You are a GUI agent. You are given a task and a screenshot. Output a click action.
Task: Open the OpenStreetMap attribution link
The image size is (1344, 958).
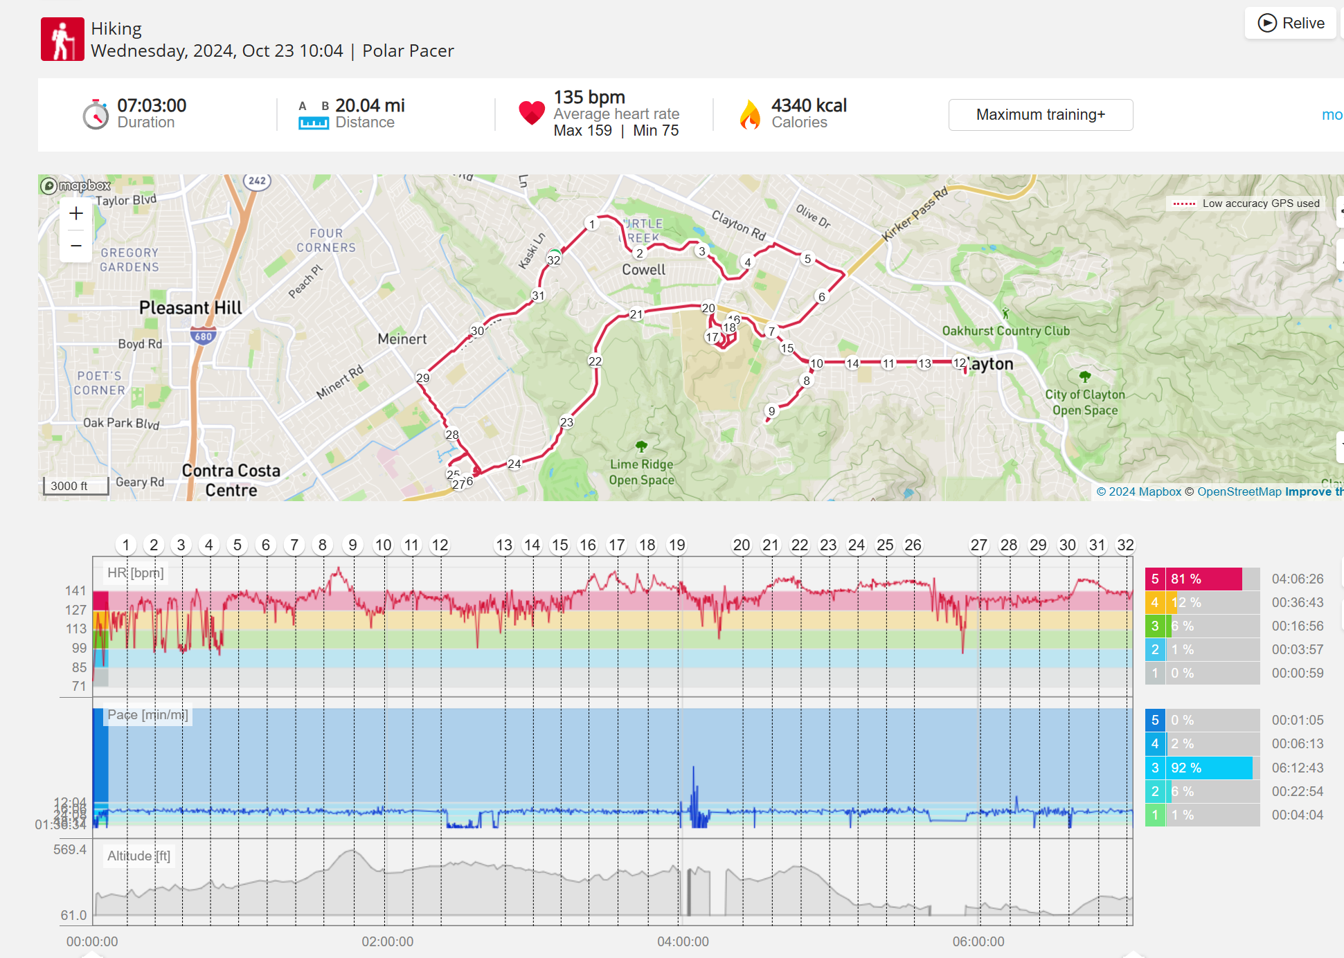[x=1239, y=491]
